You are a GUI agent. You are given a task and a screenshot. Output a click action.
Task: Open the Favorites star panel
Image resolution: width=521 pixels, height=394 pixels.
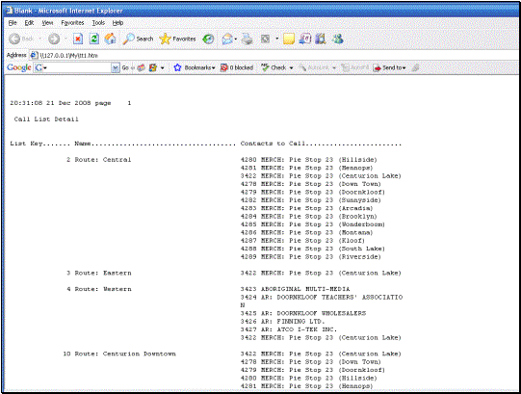point(177,39)
